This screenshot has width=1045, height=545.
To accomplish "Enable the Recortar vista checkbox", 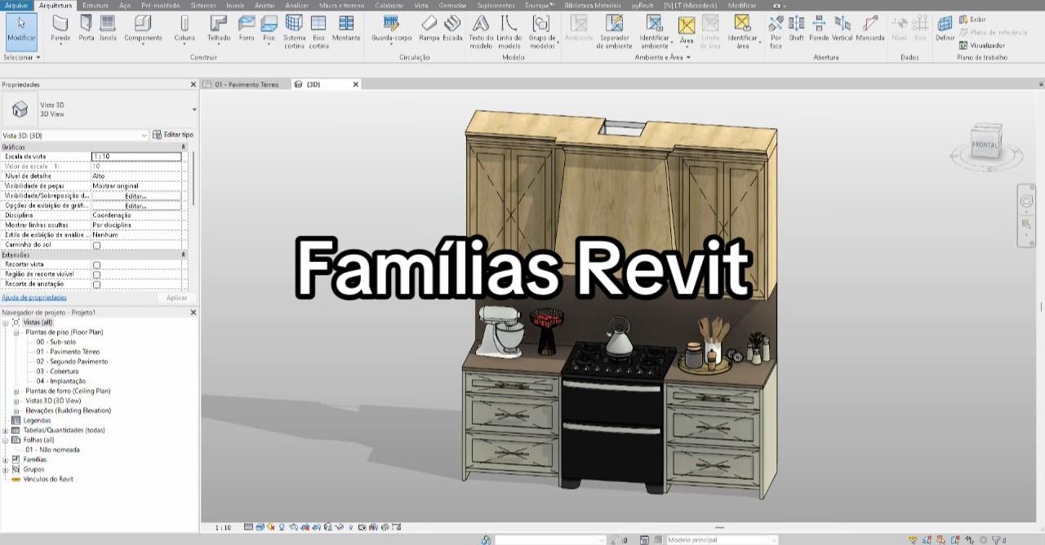I will coord(96,264).
